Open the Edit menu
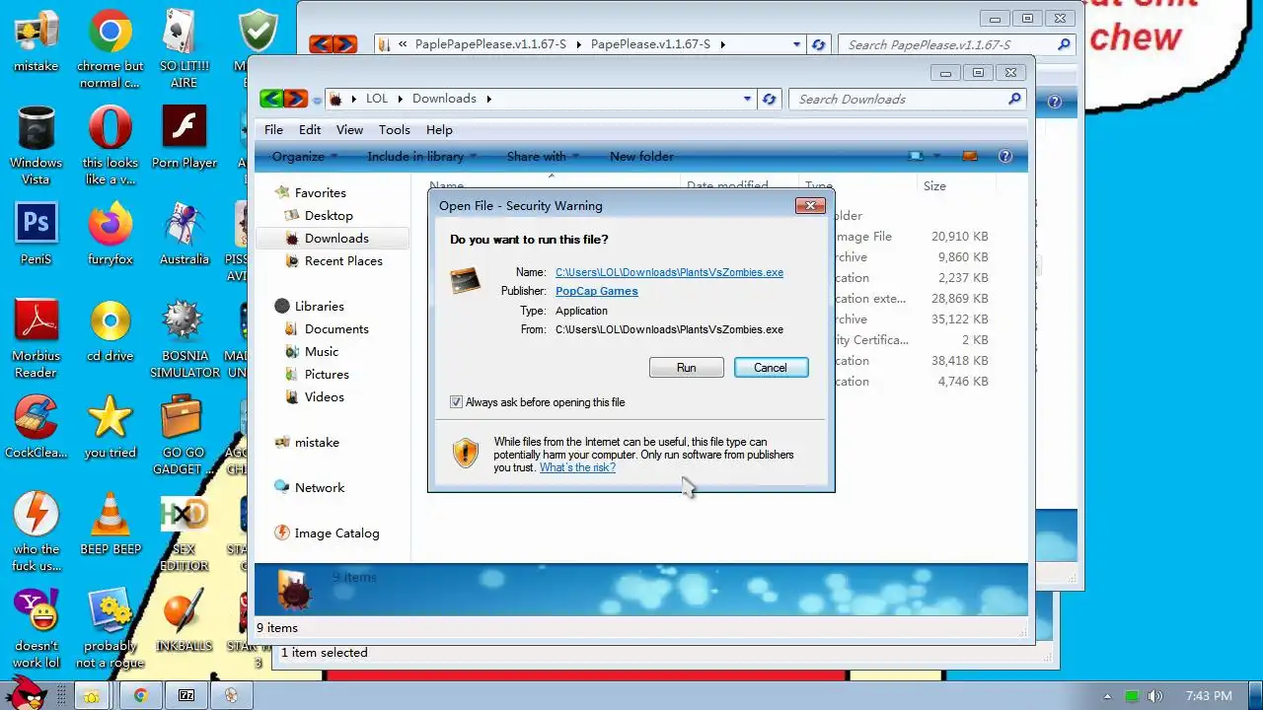Screen dimensions: 1263x710 310,129
